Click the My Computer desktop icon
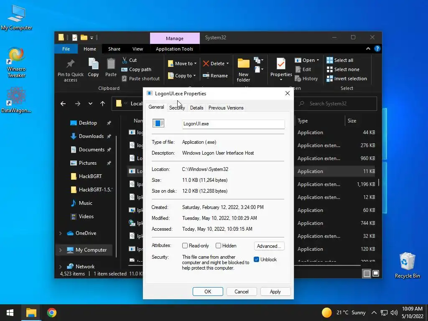 (16, 18)
